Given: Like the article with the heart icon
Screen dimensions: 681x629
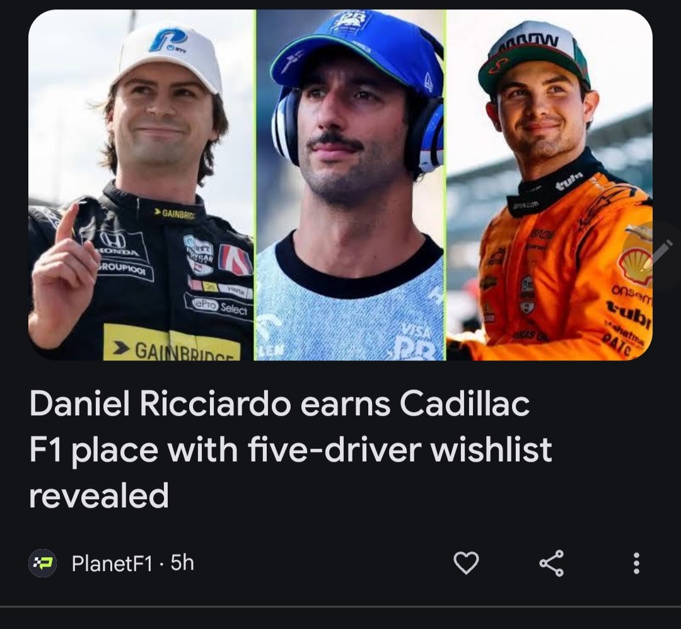Looking at the screenshot, I should point(466,563).
